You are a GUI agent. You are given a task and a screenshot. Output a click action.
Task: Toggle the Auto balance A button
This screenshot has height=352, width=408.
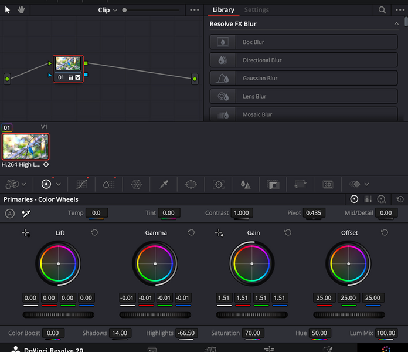(10, 214)
